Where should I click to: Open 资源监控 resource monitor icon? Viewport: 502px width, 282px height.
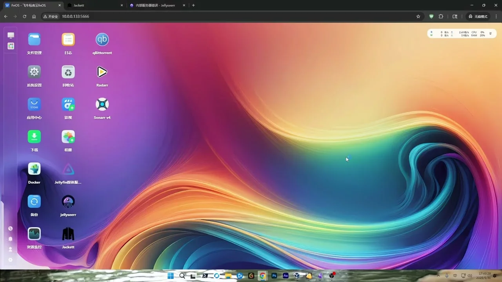click(34, 234)
